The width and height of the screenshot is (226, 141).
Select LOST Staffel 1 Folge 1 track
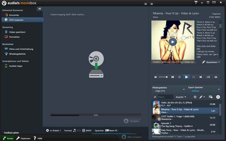(x=185, y=118)
